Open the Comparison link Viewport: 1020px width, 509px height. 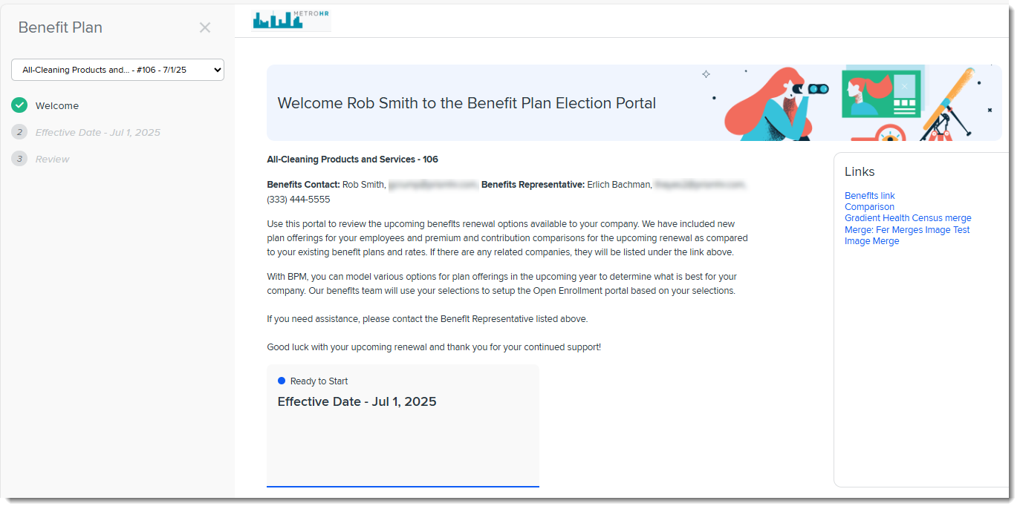[869, 207]
